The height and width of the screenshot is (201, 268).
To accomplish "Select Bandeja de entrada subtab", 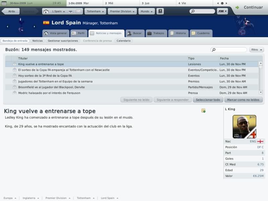I will (15, 41).
